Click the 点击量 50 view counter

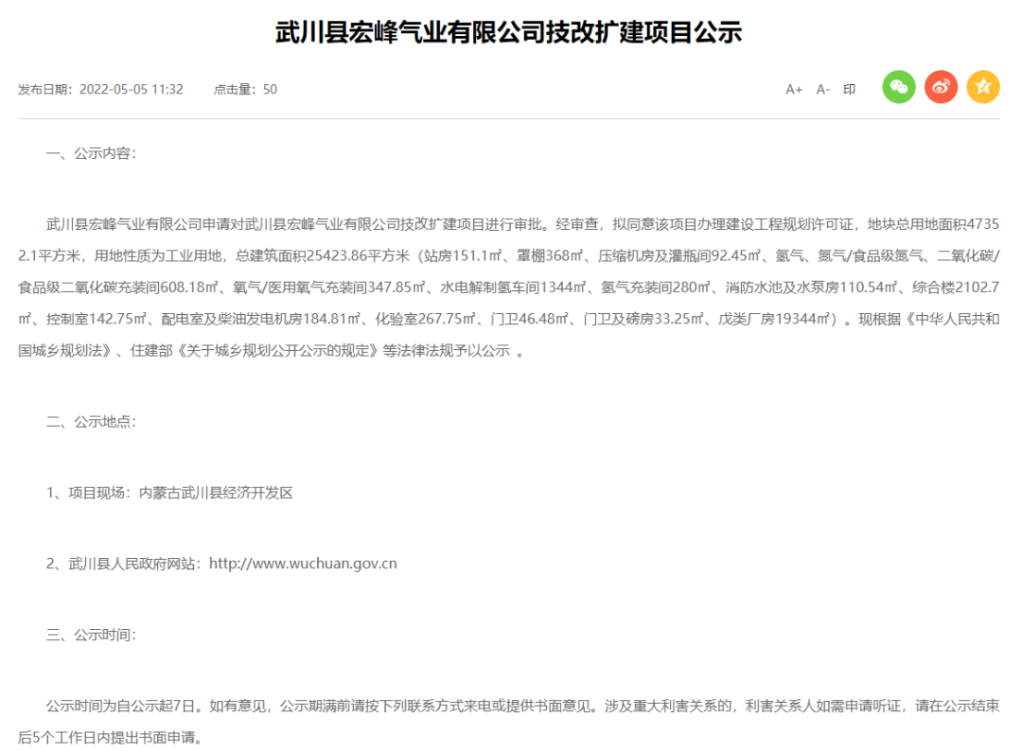point(245,90)
